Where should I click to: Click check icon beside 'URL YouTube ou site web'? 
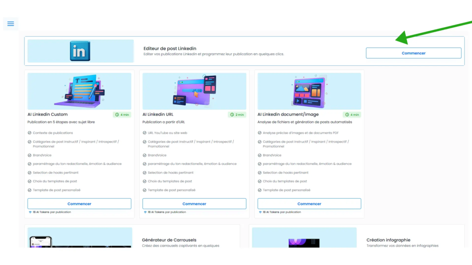click(x=144, y=133)
